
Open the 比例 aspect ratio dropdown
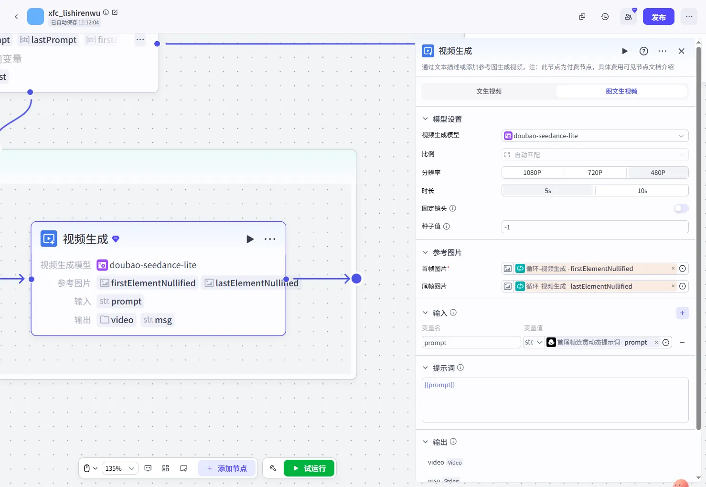pyautogui.click(x=595, y=155)
